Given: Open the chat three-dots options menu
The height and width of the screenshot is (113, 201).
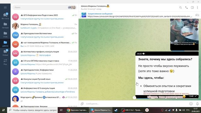Looking at the screenshot, I should click(x=198, y=8).
